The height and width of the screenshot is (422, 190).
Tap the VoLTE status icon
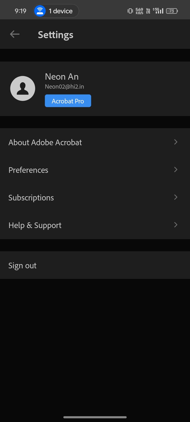[148, 11]
